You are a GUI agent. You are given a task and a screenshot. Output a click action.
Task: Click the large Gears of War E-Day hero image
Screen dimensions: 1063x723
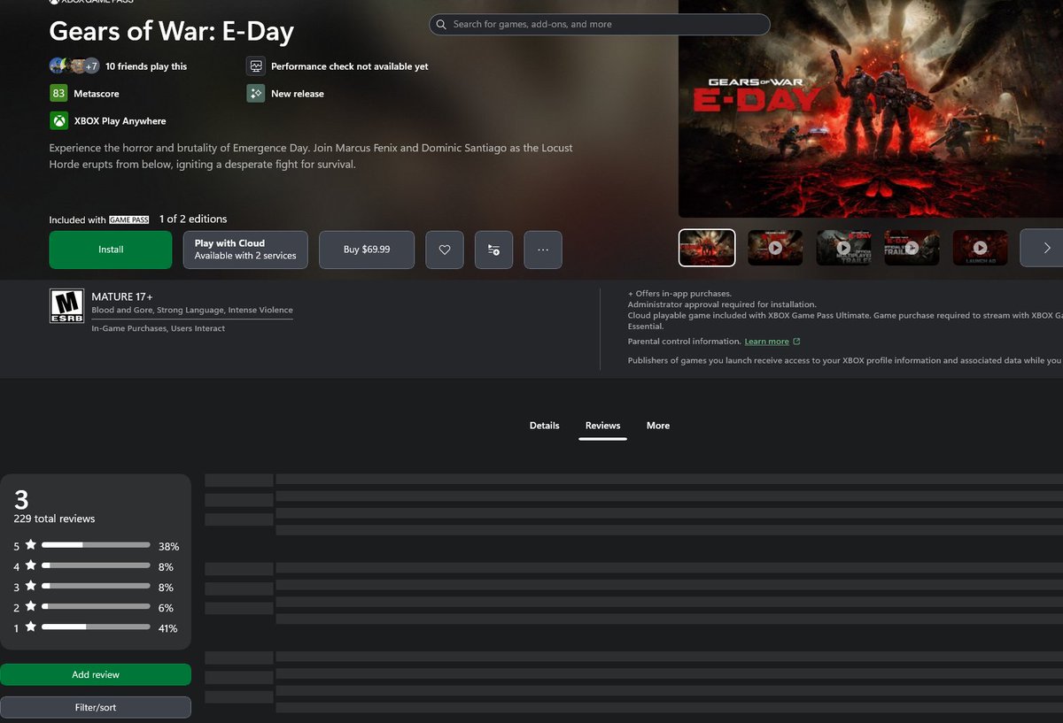(x=871, y=108)
